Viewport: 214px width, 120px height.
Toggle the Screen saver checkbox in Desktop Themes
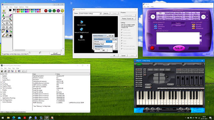click(122, 30)
